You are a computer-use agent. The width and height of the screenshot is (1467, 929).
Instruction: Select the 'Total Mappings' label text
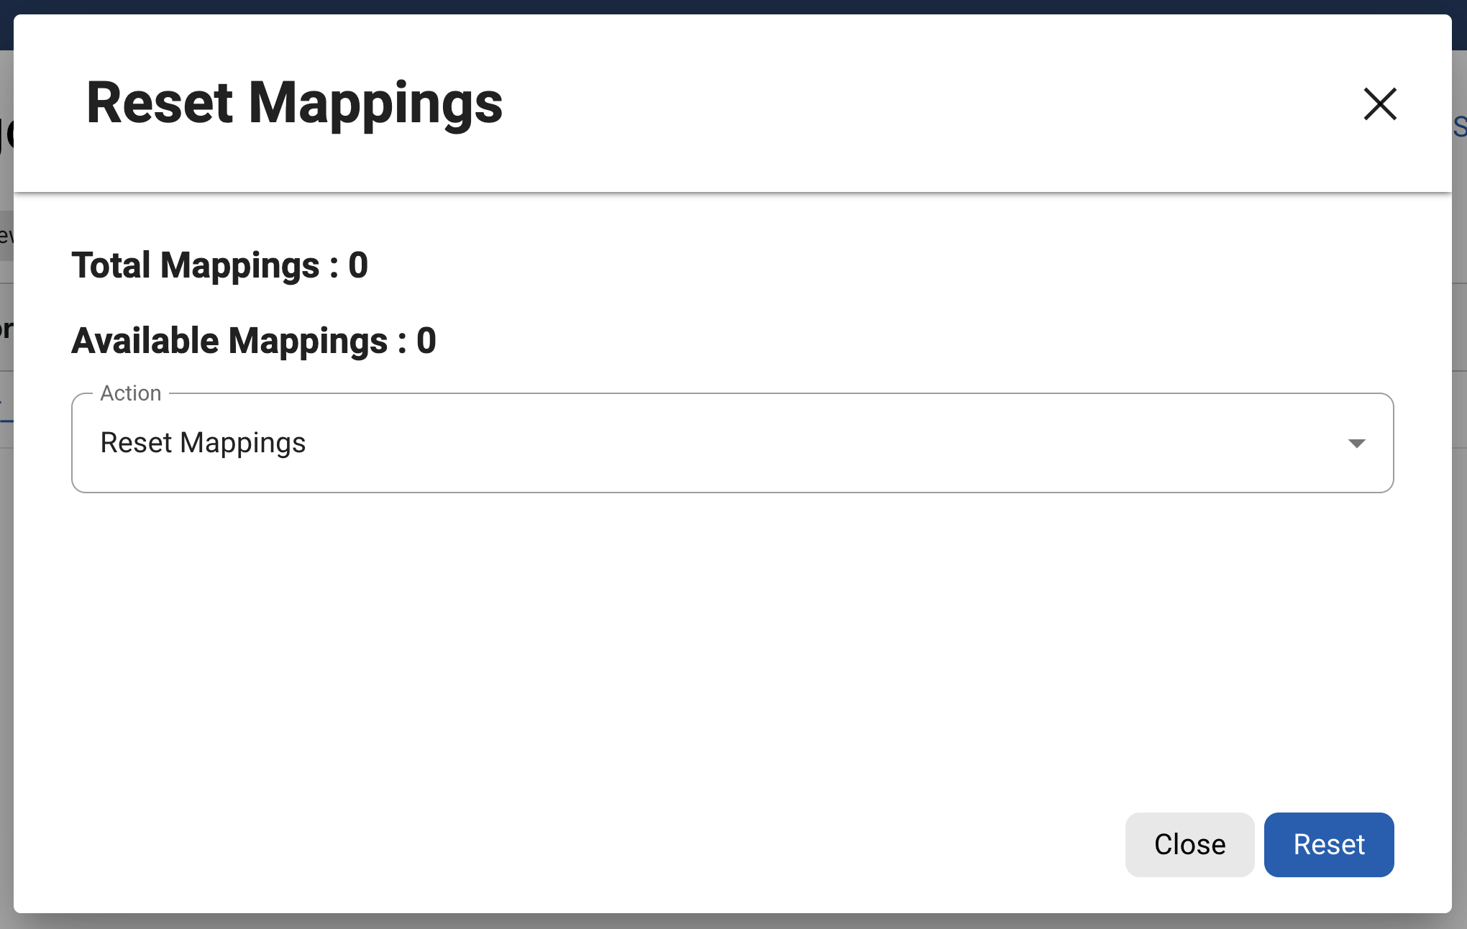point(195,265)
